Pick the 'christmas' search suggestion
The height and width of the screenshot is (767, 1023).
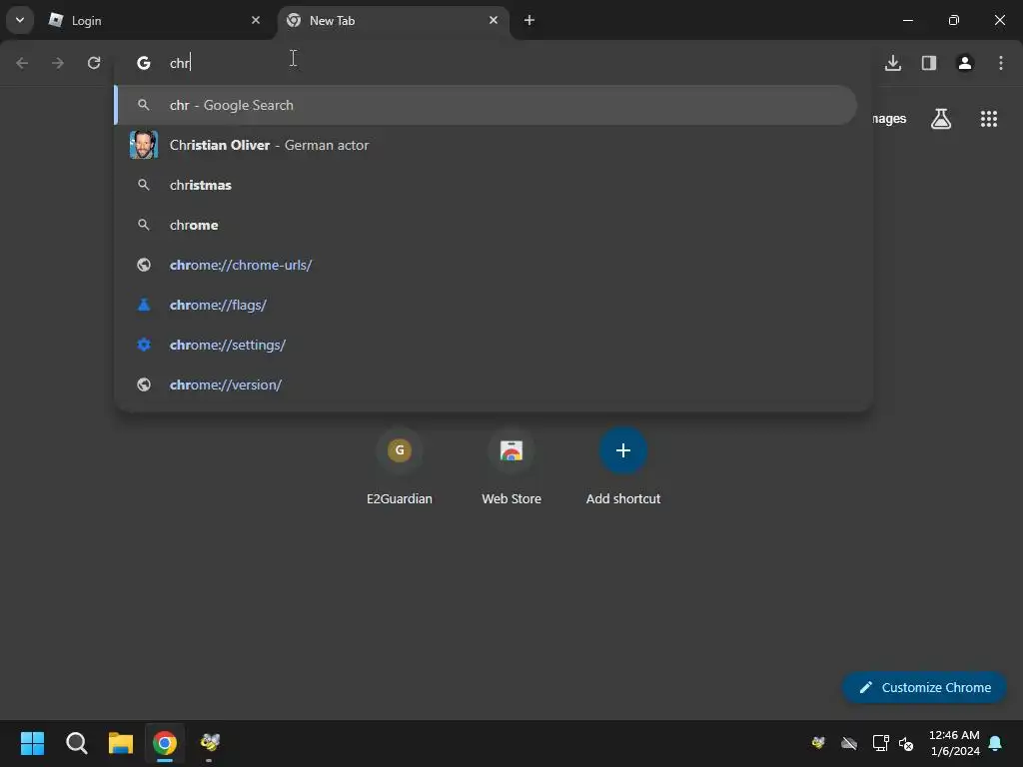[486, 185]
